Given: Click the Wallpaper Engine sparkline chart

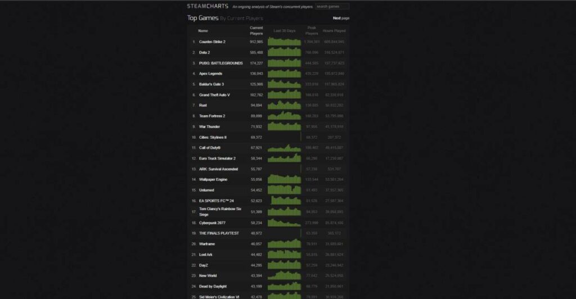Looking at the screenshot, I should pos(284,179).
